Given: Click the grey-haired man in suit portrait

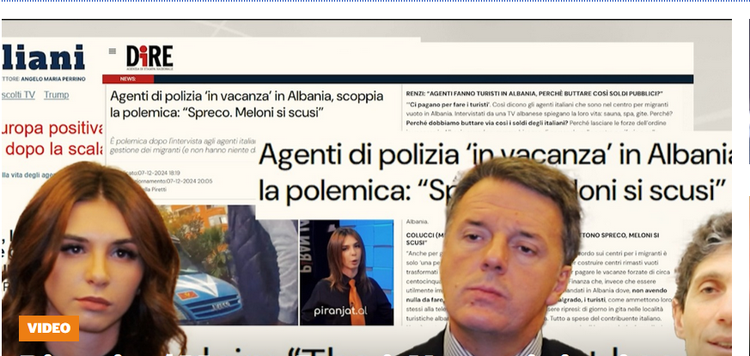Looking at the screenshot, I should click(x=515, y=258).
